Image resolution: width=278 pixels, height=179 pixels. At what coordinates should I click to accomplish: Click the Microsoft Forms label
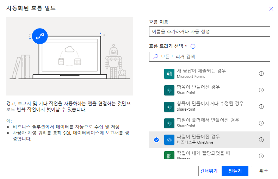coord(191,76)
